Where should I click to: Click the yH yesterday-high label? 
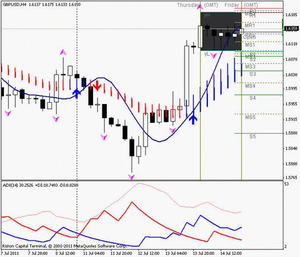coord(207,15)
